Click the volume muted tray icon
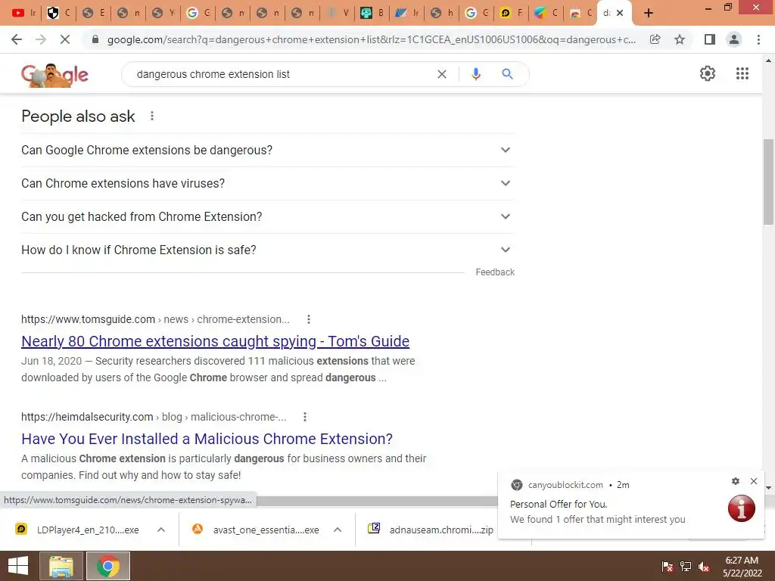Screen dimensions: 775x581 [x=704, y=567]
